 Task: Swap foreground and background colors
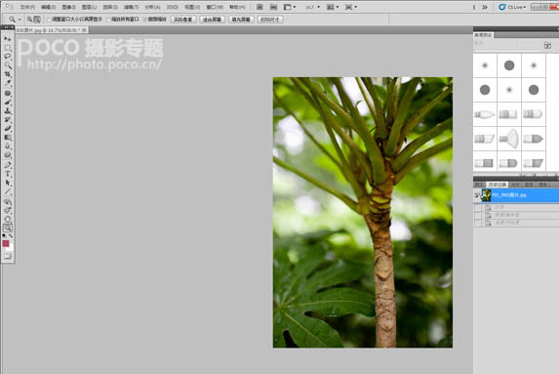[11, 236]
